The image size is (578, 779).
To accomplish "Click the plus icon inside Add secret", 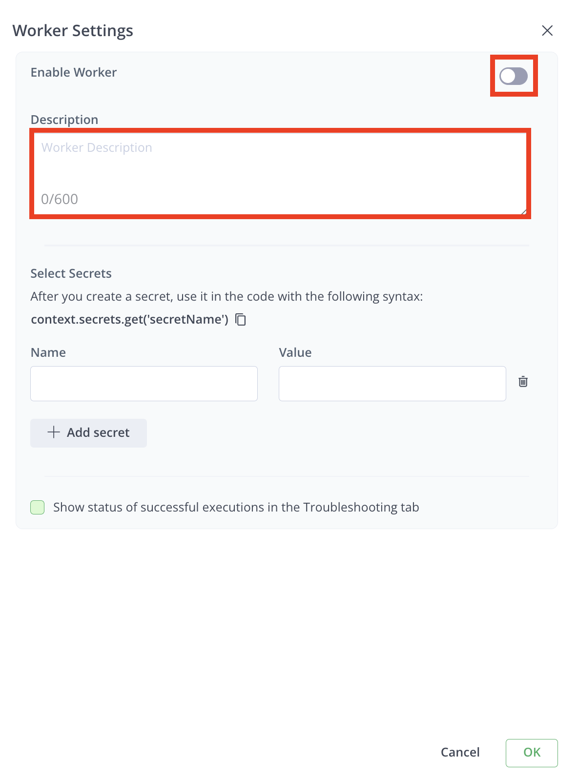I will click(53, 432).
